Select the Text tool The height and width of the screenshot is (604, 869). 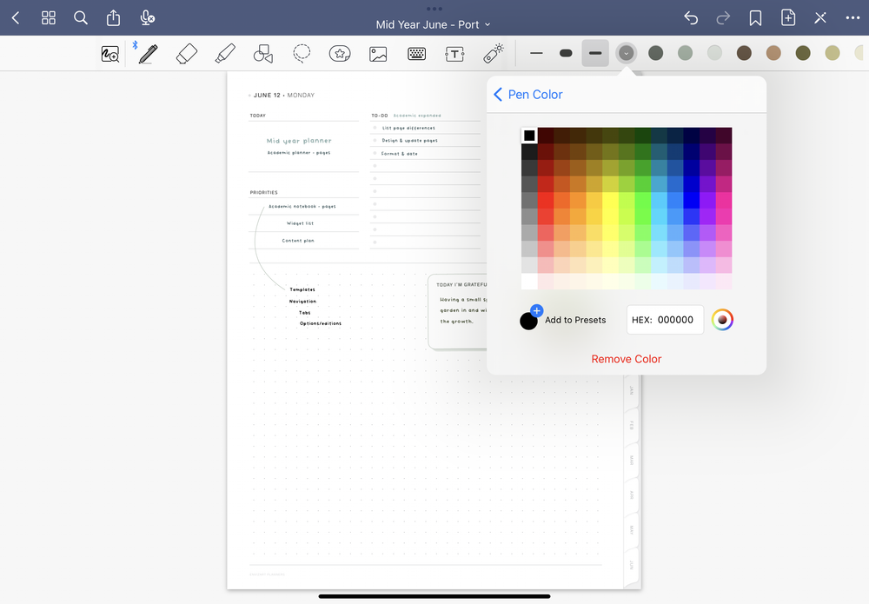pyautogui.click(x=454, y=53)
